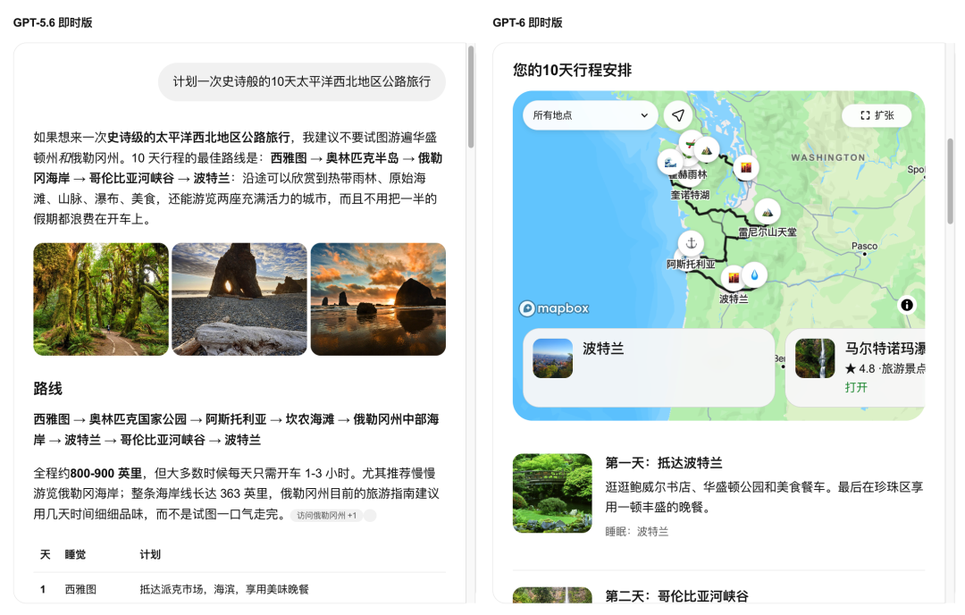Select the wave pin on the coast
The height and width of the screenshot is (615, 965).
pos(670,162)
